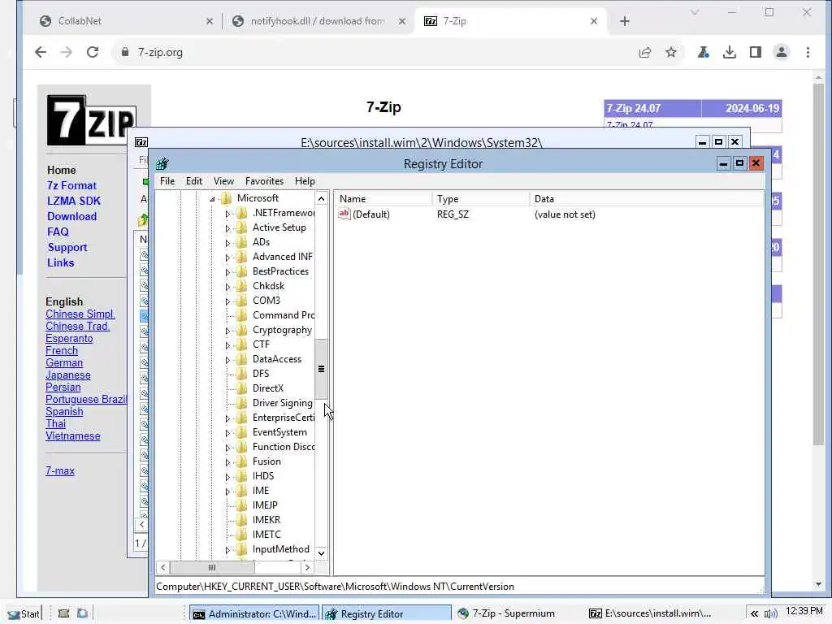This screenshot has width=832, height=624.
Task: Click the Data column header
Action: (646, 199)
